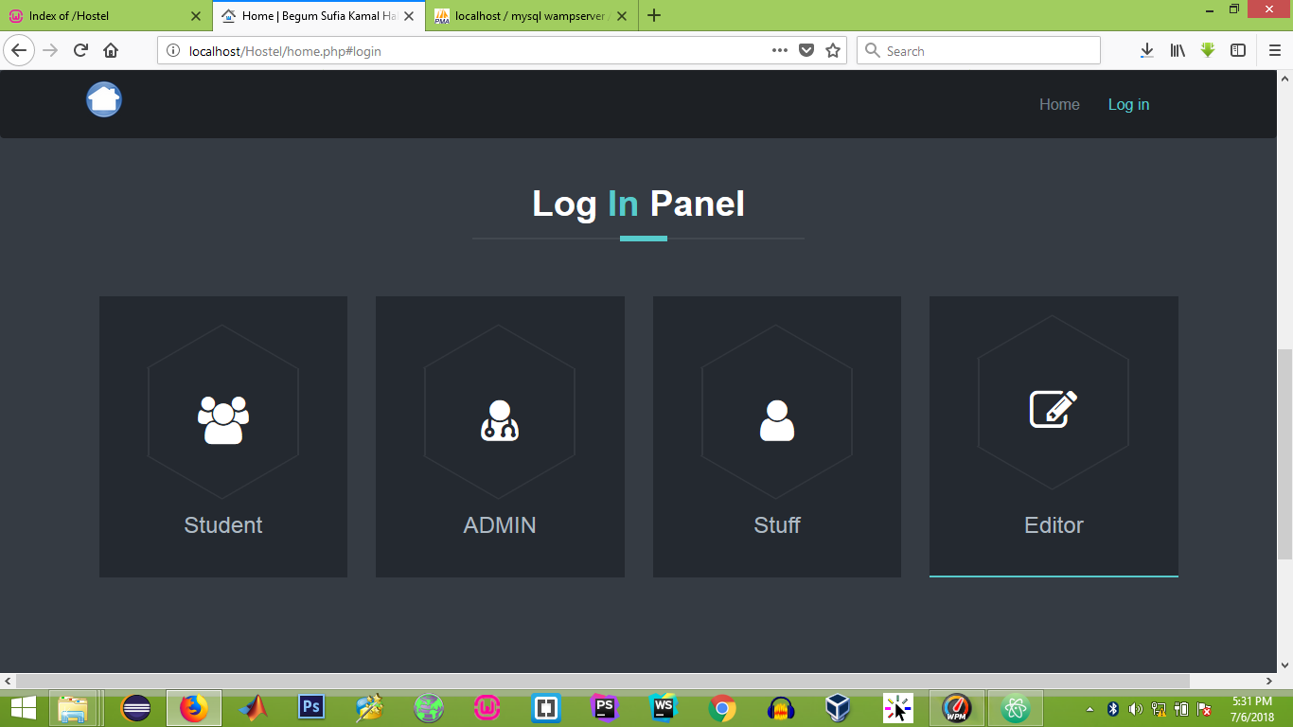Click the Student group icon
1293x727 pixels.
tap(222, 417)
